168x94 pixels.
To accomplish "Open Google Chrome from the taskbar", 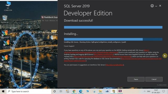I will pyautogui.click(x=74, y=91).
